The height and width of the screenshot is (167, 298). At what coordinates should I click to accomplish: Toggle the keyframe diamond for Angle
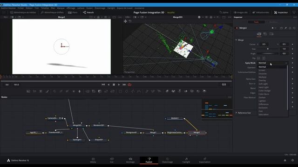click(x=292, y=54)
